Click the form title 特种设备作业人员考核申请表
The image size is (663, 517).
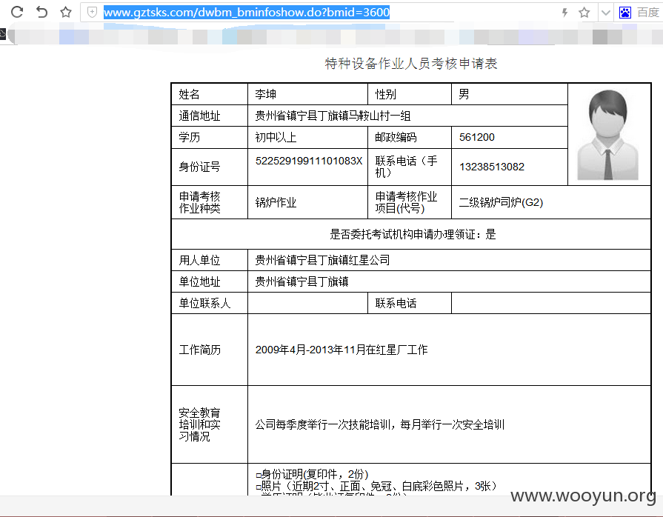pyautogui.click(x=411, y=64)
